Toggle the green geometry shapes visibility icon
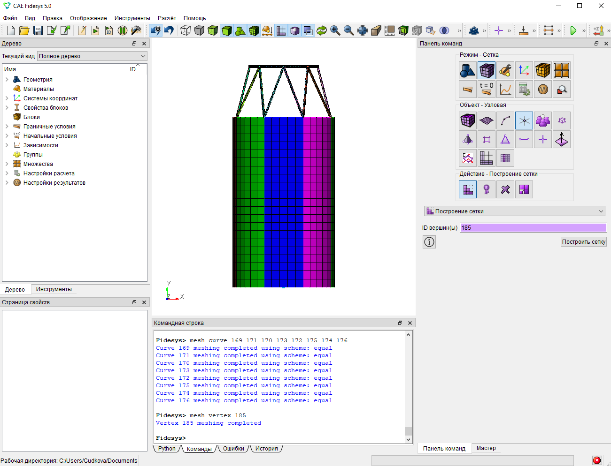The height and width of the screenshot is (466, 611). click(x=240, y=30)
